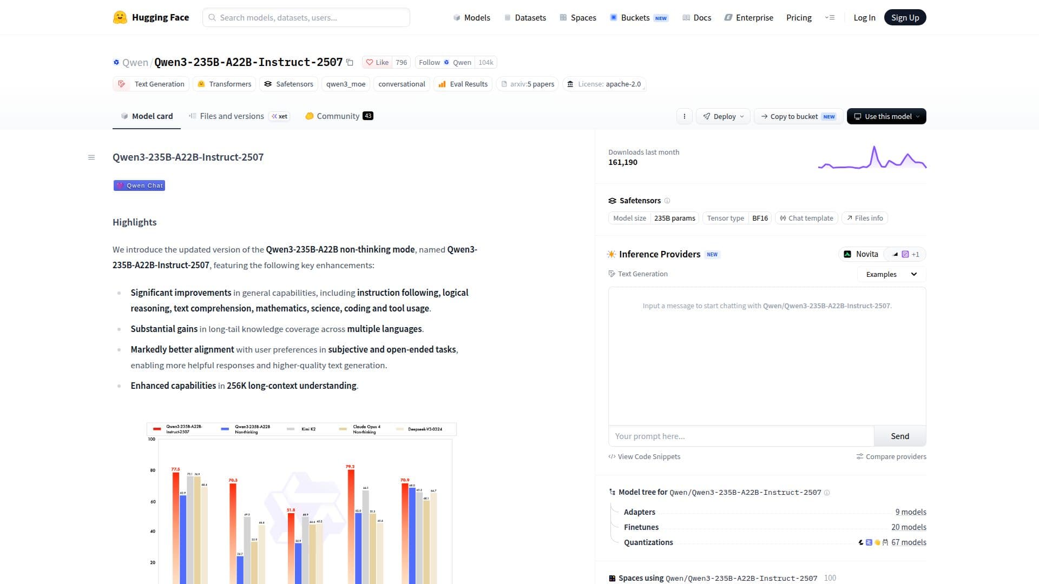The image size is (1039, 584).
Task: Focus the search models input
Action: click(x=306, y=17)
